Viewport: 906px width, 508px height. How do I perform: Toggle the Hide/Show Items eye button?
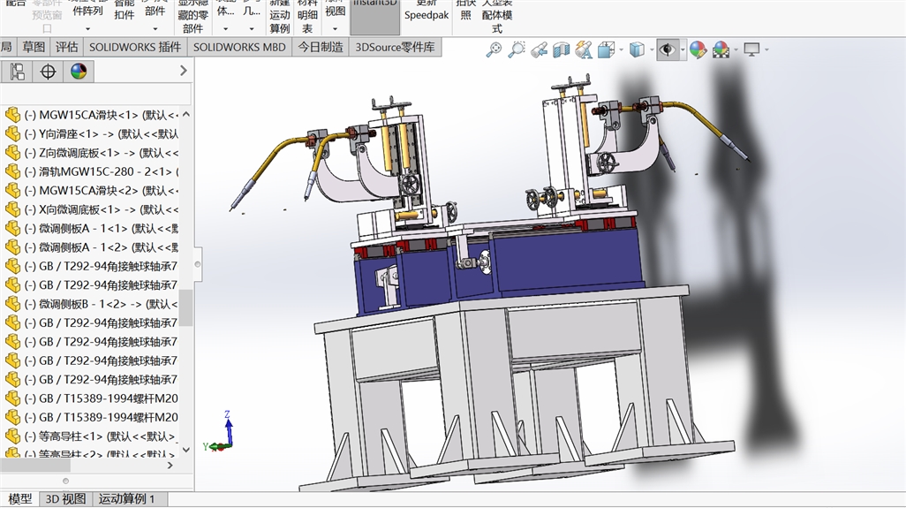[x=667, y=50]
